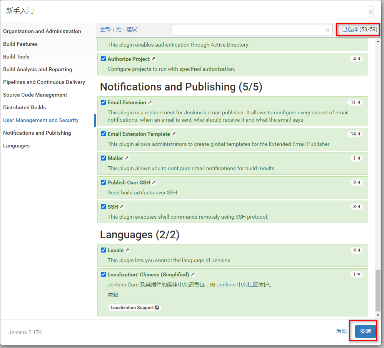384x348 pixels.
Task: Uncheck the Locale plugin
Action: pos(104,250)
